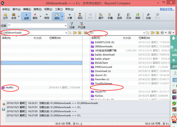Open the 操作(A) menu
This screenshot has width=177, height=127.
click(x=17, y=9)
